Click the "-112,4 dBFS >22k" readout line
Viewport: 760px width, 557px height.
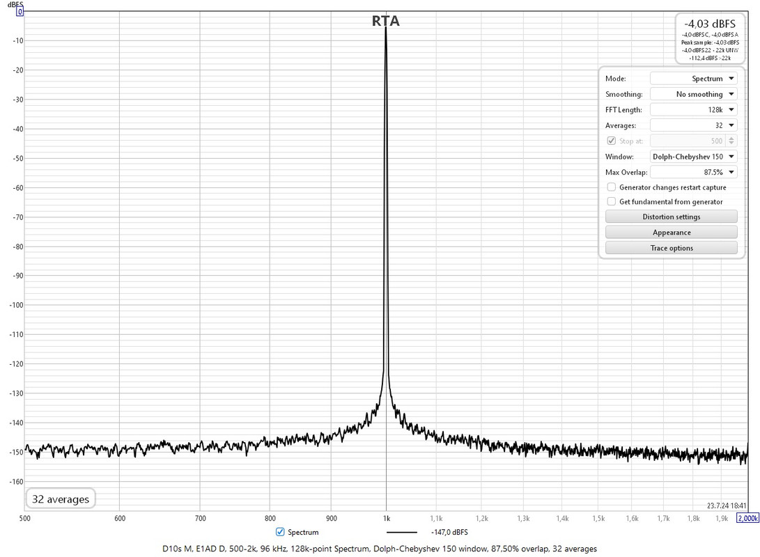tap(710, 58)
